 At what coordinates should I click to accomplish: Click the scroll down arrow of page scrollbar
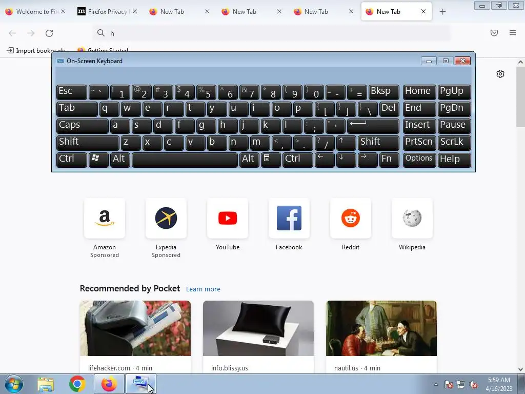[520, 369]
